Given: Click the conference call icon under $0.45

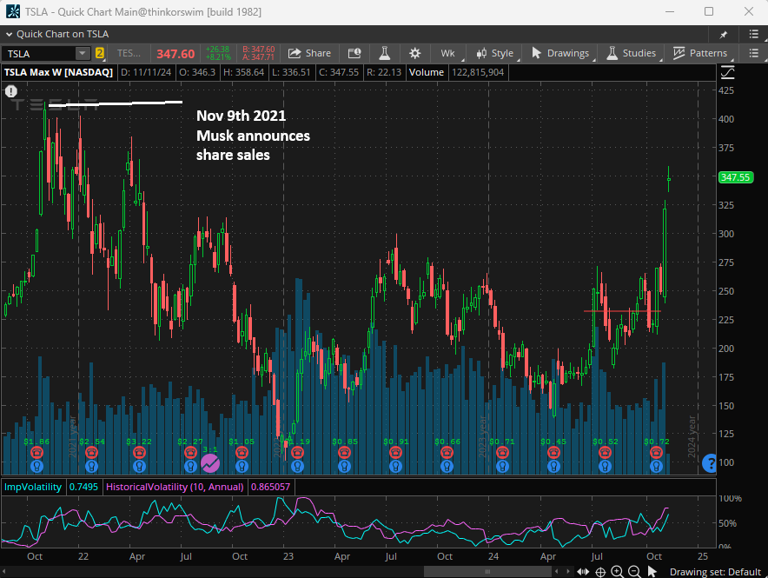Looking at the screenshot, I should pos(553,453).
